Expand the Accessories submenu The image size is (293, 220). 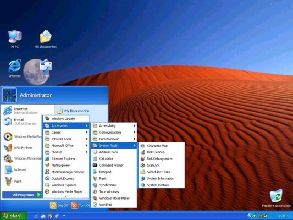[66, 125]
